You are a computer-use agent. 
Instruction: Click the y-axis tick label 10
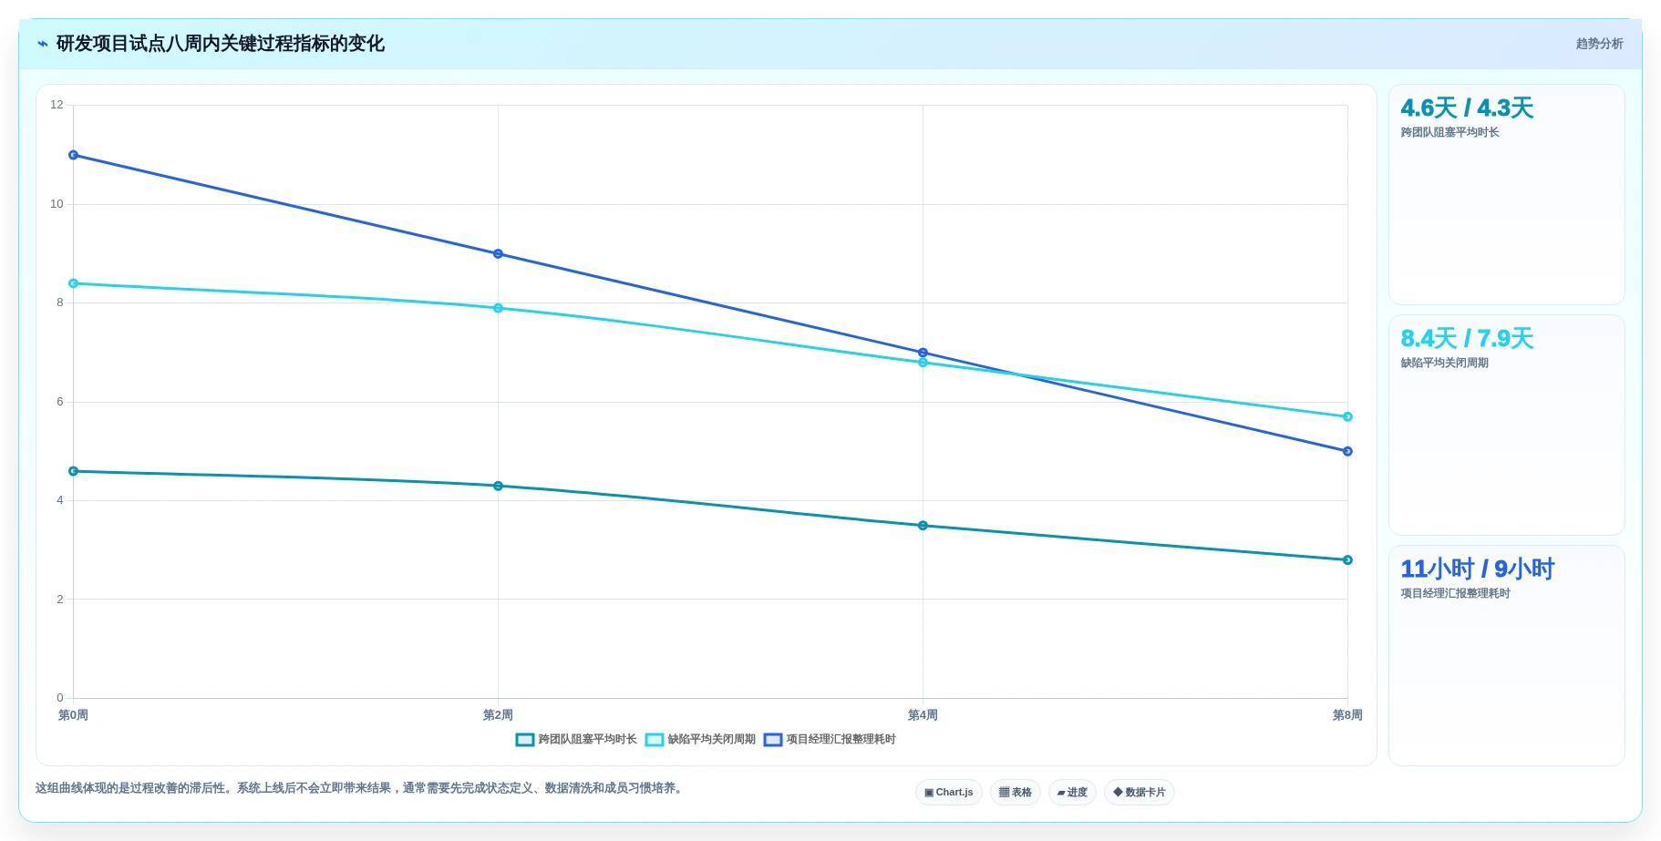coord(57,204)
